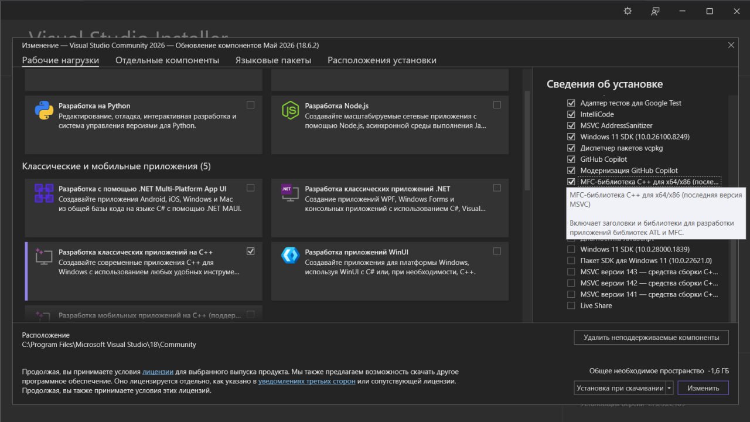The height and width of the screenshot is (422, 750).
Task: Uncheck the vcpkg package manager component
Action: tap(571, 148)
